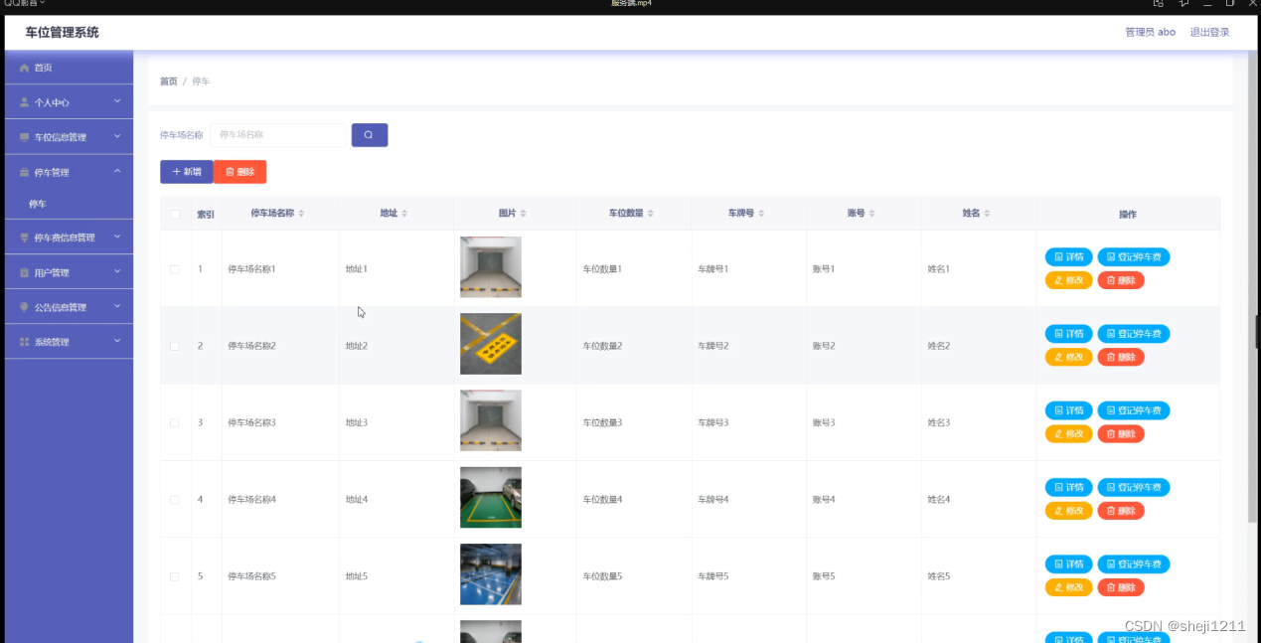Expand the 停车费信息管理 sidebar menu chevron
The height and width of the screenshot is (643, 1261).
116,237
